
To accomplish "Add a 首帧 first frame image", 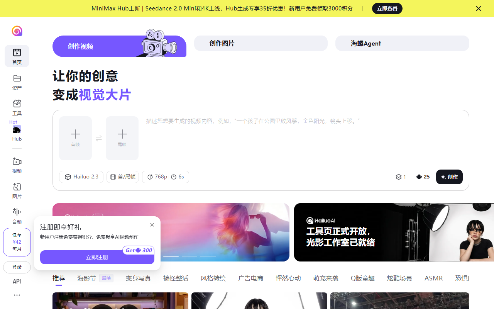I will point(76,138).
